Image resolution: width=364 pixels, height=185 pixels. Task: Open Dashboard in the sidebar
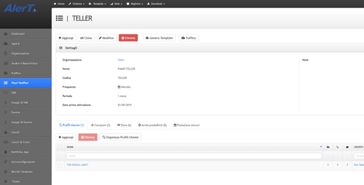tap(26, 34)
